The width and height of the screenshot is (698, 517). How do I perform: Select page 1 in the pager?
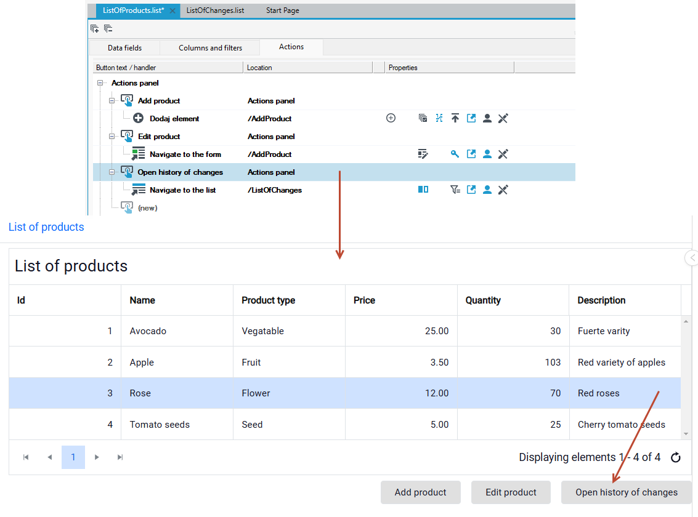pos(73,457)
